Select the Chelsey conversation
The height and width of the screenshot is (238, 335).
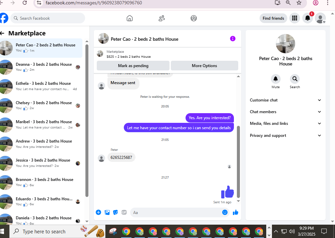(x=41, y=105)
